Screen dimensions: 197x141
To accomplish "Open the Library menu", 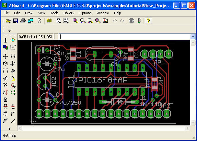I will (69, 13).
